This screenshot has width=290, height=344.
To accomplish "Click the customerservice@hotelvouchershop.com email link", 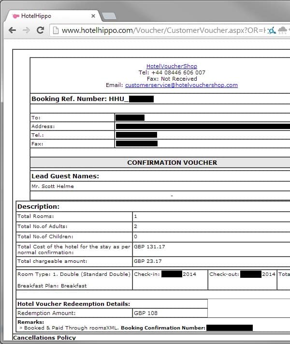I will [181, 85].
